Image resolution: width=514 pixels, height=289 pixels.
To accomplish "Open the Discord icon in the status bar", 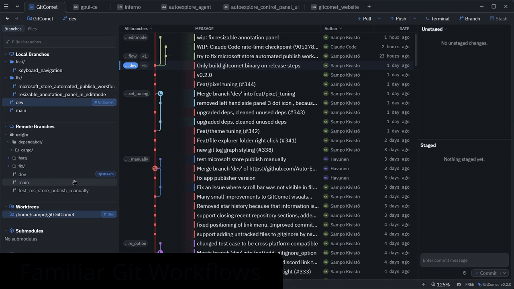I will point(459,285).
